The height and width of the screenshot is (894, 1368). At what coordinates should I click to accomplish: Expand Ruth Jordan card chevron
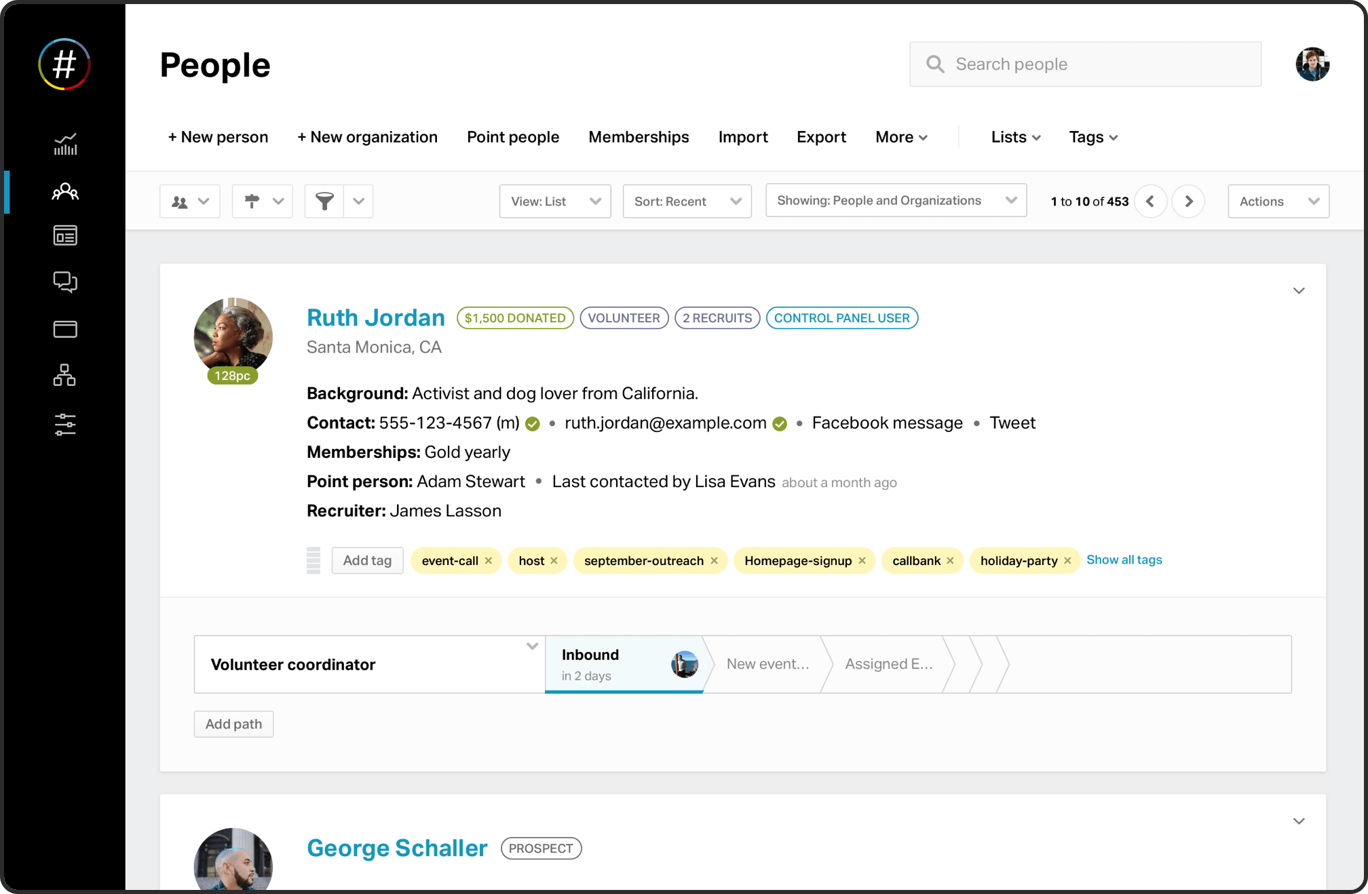tap(1299, 290)
